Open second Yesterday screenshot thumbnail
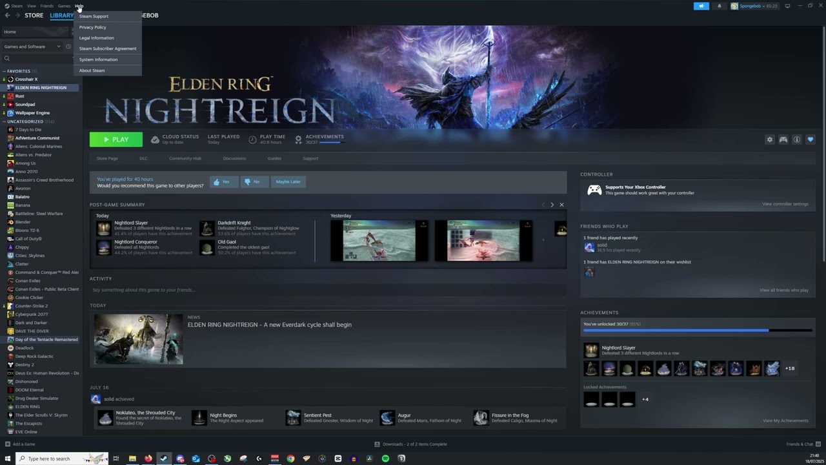This screenshot has height=465, width=826. click(x=483, y=241)
